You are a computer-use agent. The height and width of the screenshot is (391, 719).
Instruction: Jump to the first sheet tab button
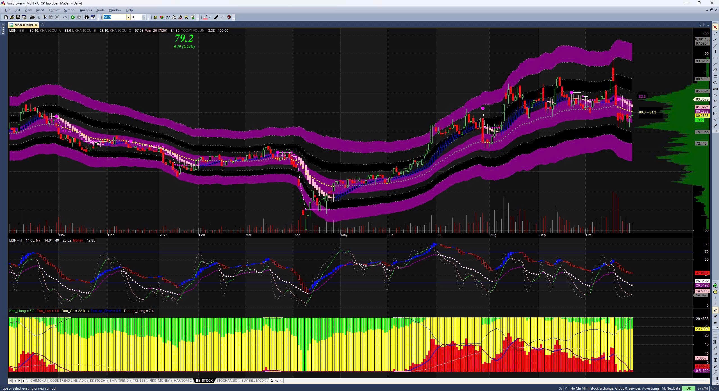[11, 381]
